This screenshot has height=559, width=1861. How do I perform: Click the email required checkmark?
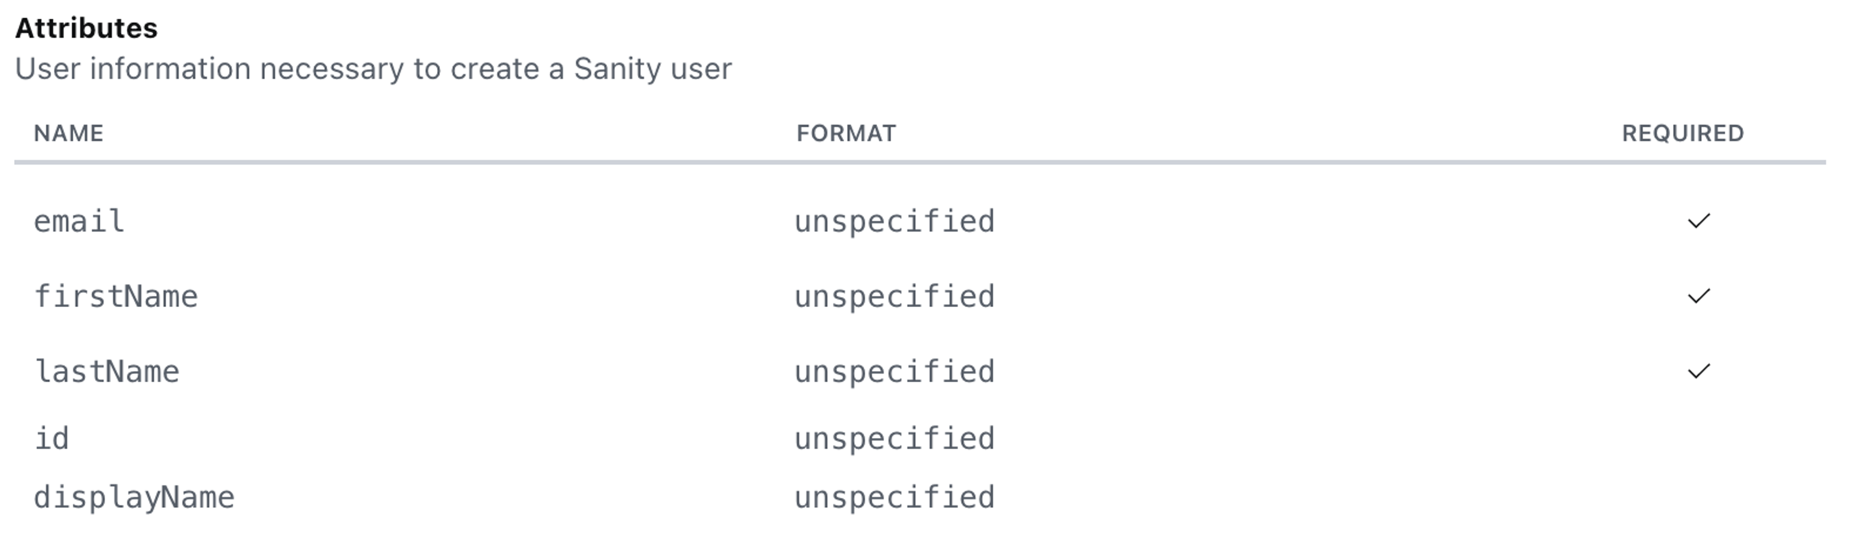(x=1698, y=221)
